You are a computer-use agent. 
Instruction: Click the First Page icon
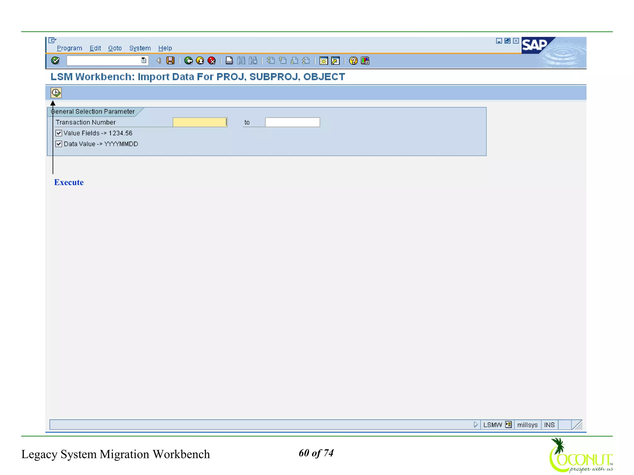[x=271, y=61]
